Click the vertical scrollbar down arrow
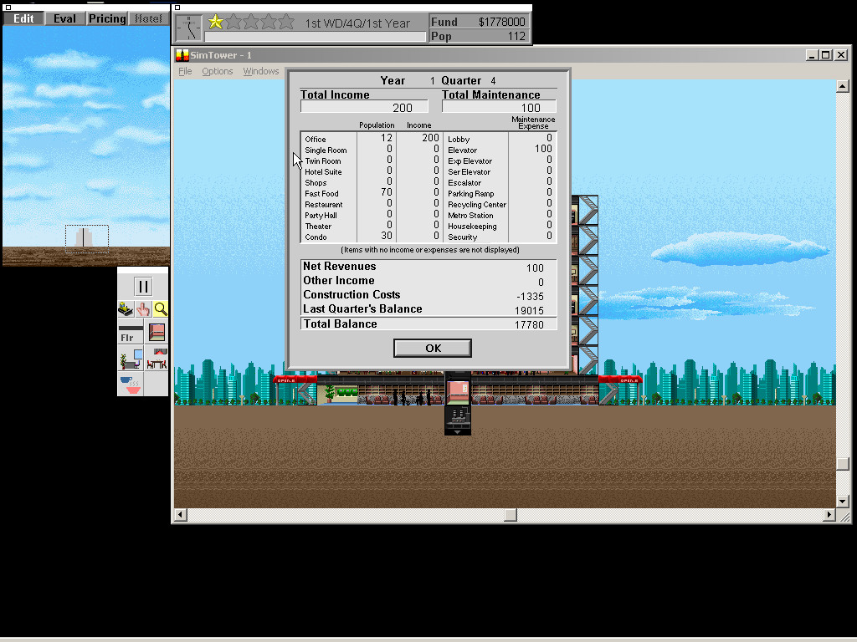 click(842, 502)
